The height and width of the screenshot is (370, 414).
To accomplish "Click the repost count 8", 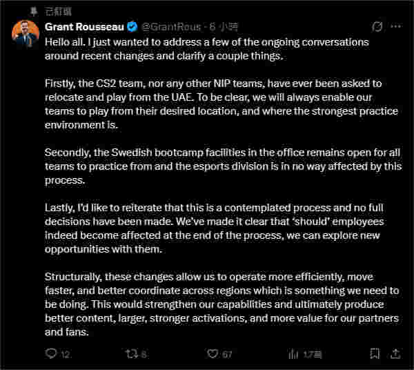I will pos(144,355).
